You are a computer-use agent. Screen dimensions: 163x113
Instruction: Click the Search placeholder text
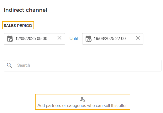[24, 65]
